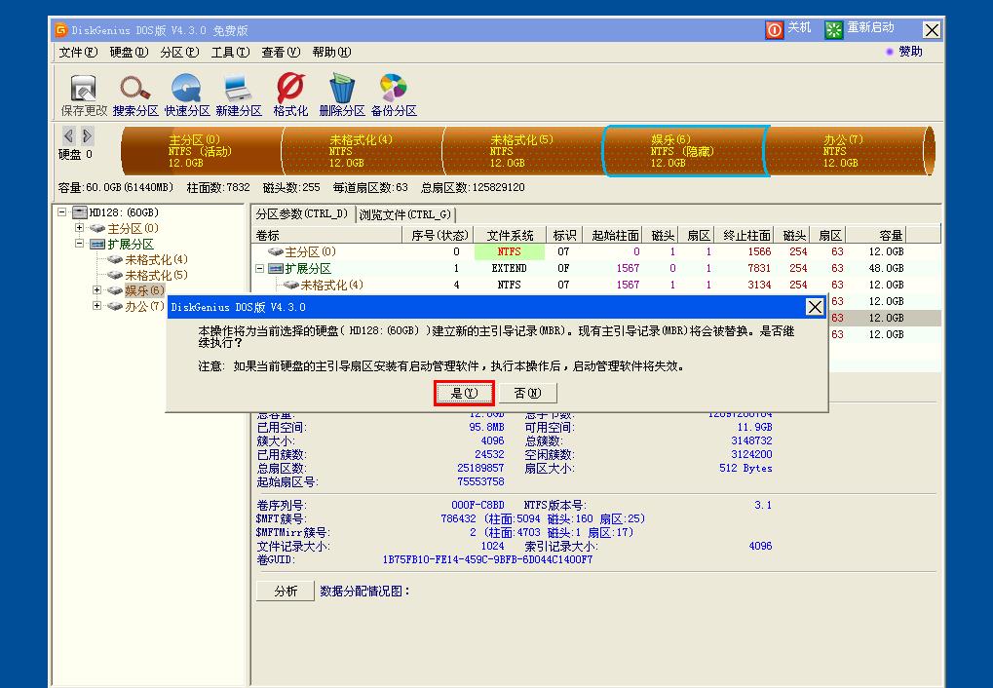
Task: Click the 扇区大小 value 512 Bytes
Action: [x=745, y=468]
